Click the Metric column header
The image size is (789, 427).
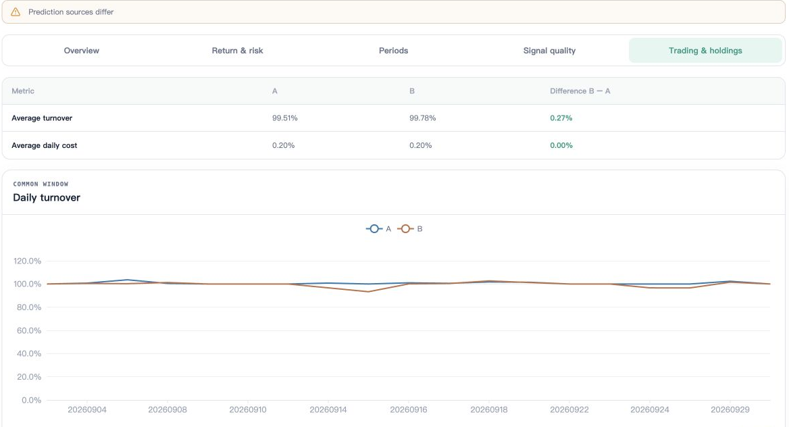click(x=23, y=91)
